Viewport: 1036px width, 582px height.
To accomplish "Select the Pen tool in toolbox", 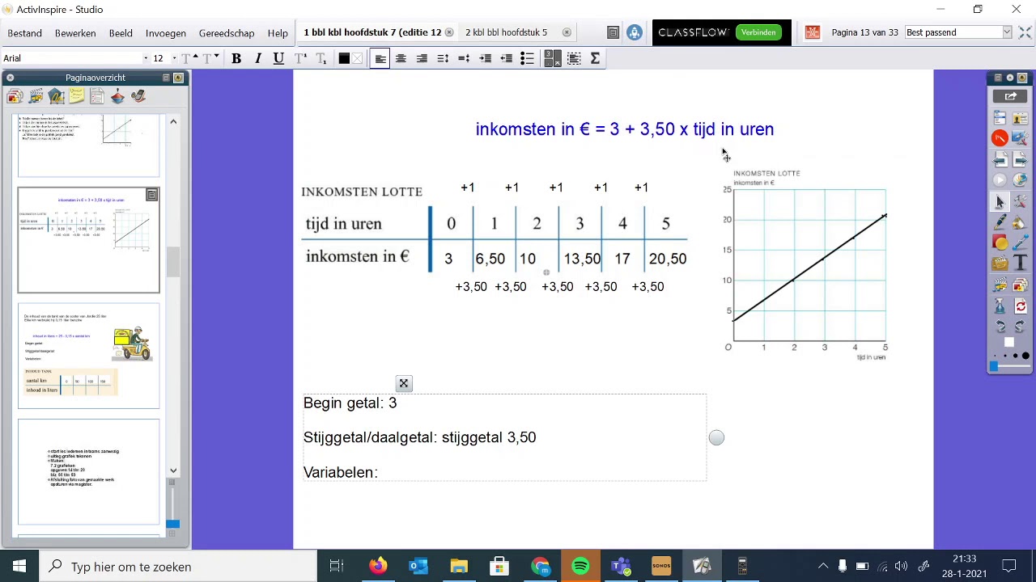I will pos(1000,222).
